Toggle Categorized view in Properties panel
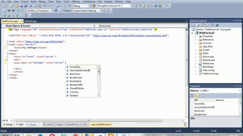Viewport: 243px width, 136px height. tap(192, 96)
